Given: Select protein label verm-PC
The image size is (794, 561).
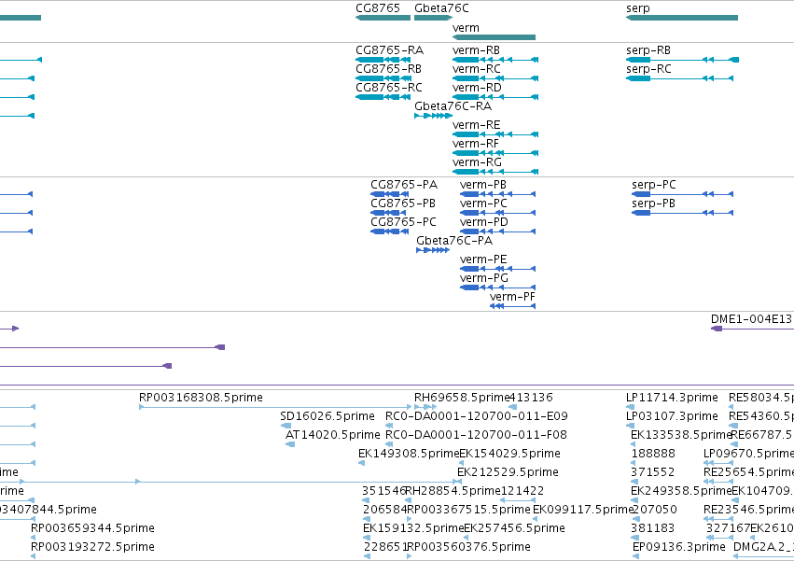Looking at the screenshot, I should coord(483,203).
